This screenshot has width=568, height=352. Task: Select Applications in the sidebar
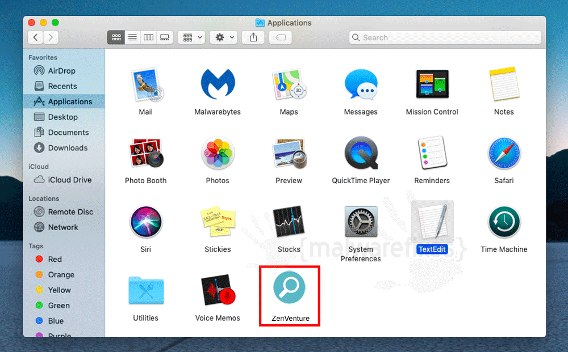(x=64, y=101)
